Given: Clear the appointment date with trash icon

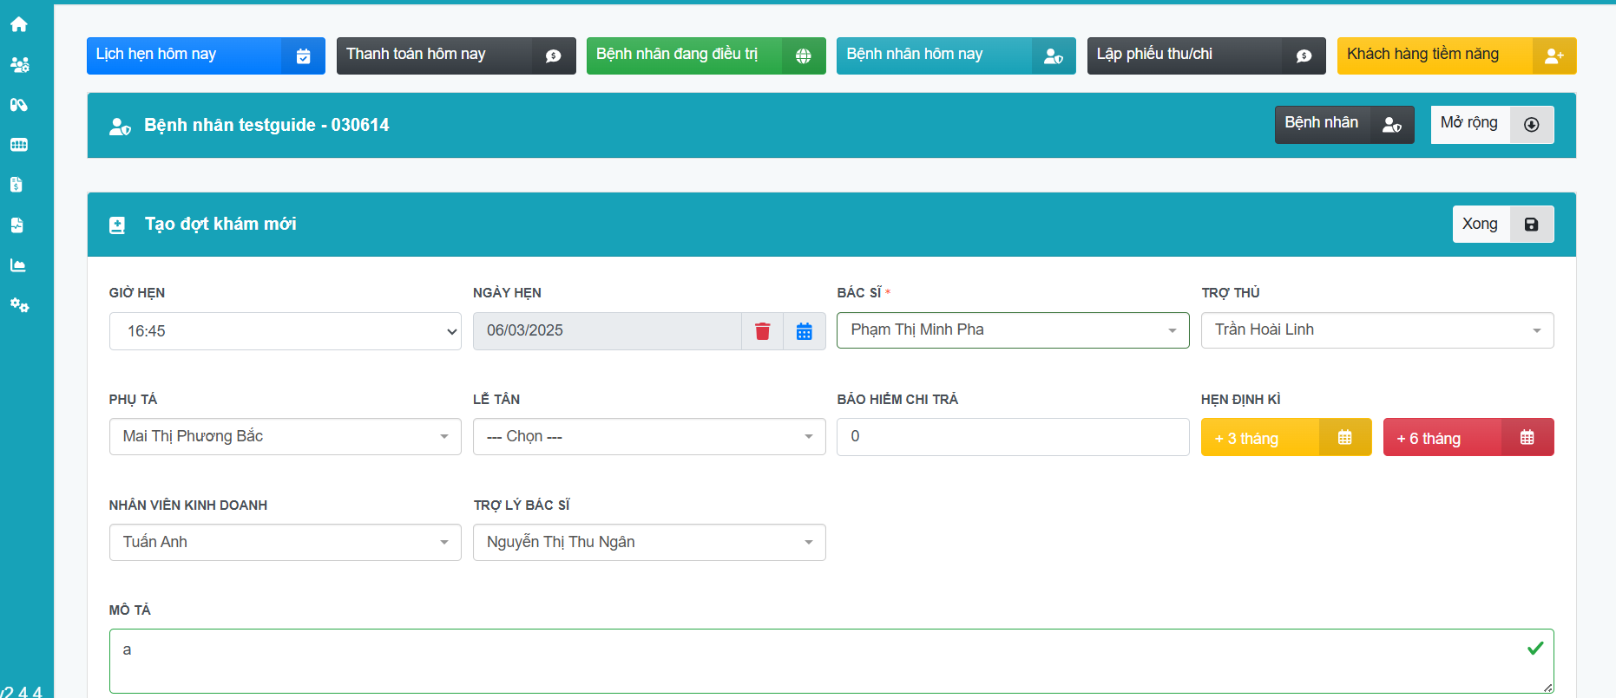Looking at the screenshot, I should coord(762,331).
